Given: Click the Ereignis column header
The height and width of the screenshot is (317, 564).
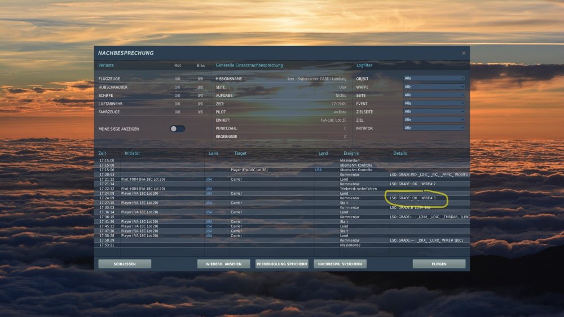Looking at the screenshot, I should click(351, 153).
